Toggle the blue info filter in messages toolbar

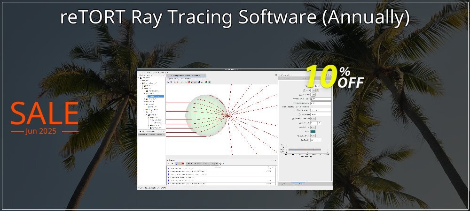177,164
